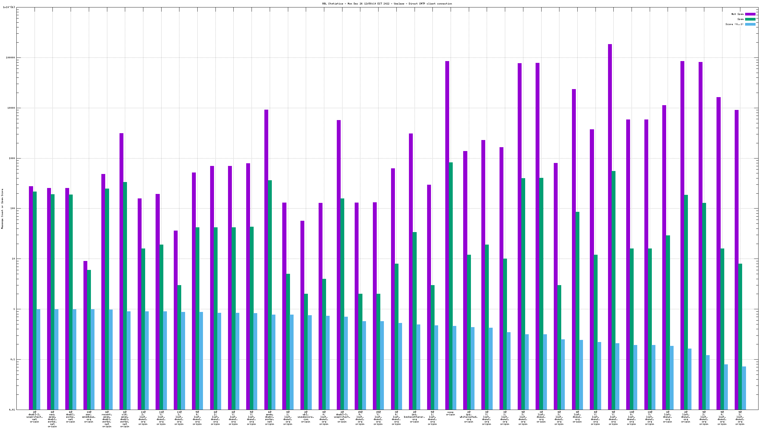This screenshot has height=429, width=763.
Task: Click the purple Not Spam legend swatch
Action: pos(750,14)
